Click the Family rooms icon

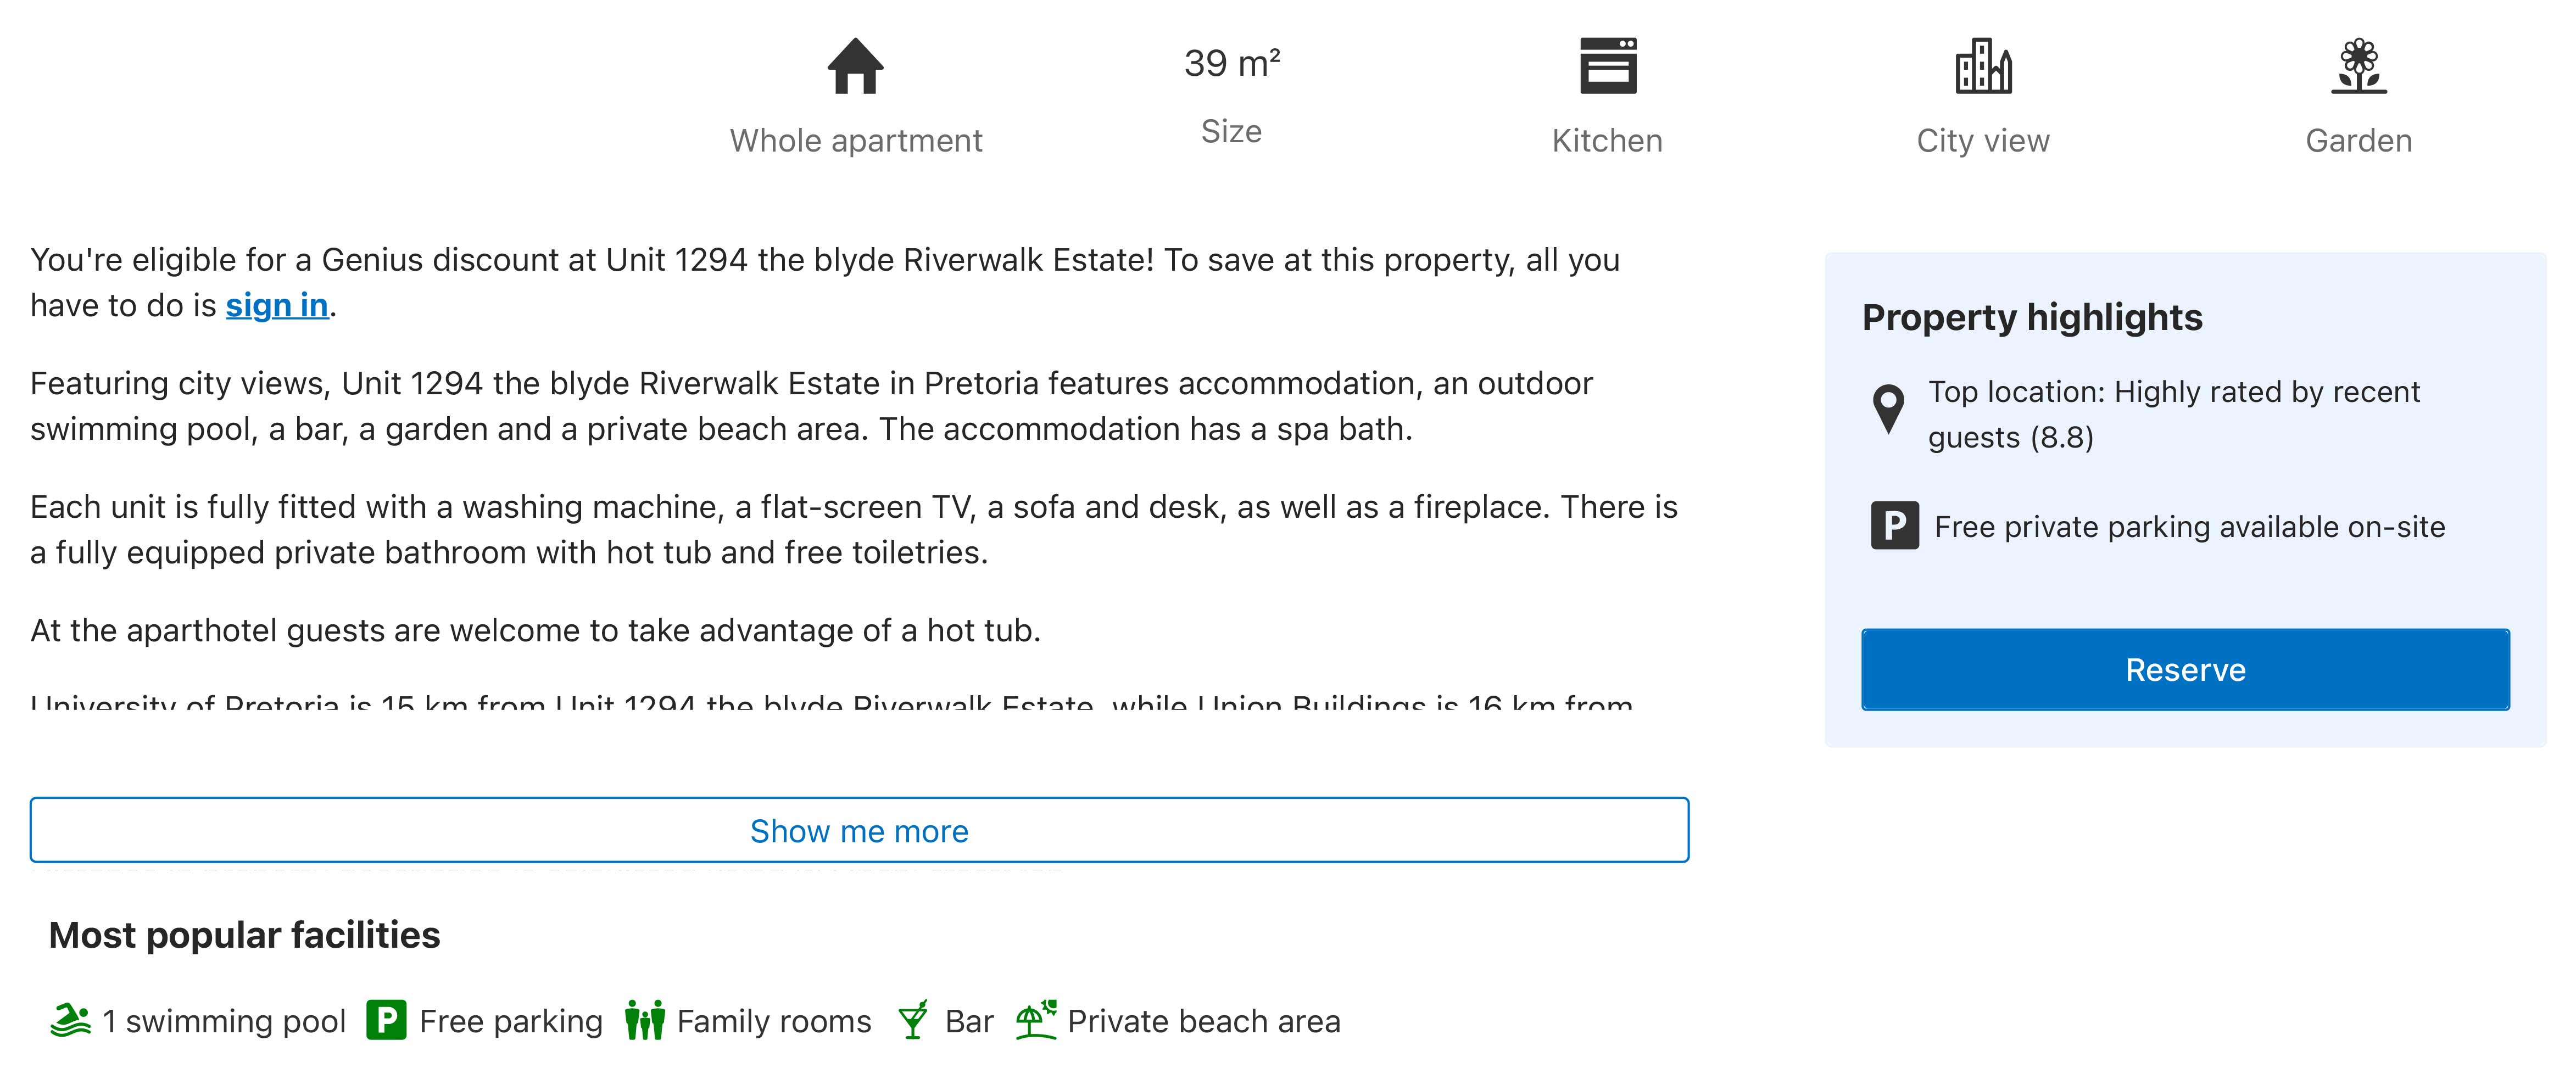(x=645, y=1021)
